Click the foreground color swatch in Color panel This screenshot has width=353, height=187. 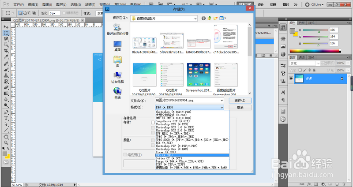pos(293,30)
